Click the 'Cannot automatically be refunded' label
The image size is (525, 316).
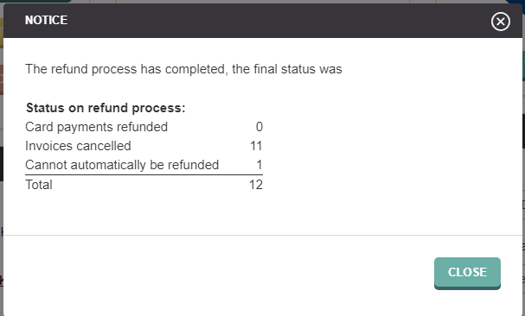coord(122,165)
